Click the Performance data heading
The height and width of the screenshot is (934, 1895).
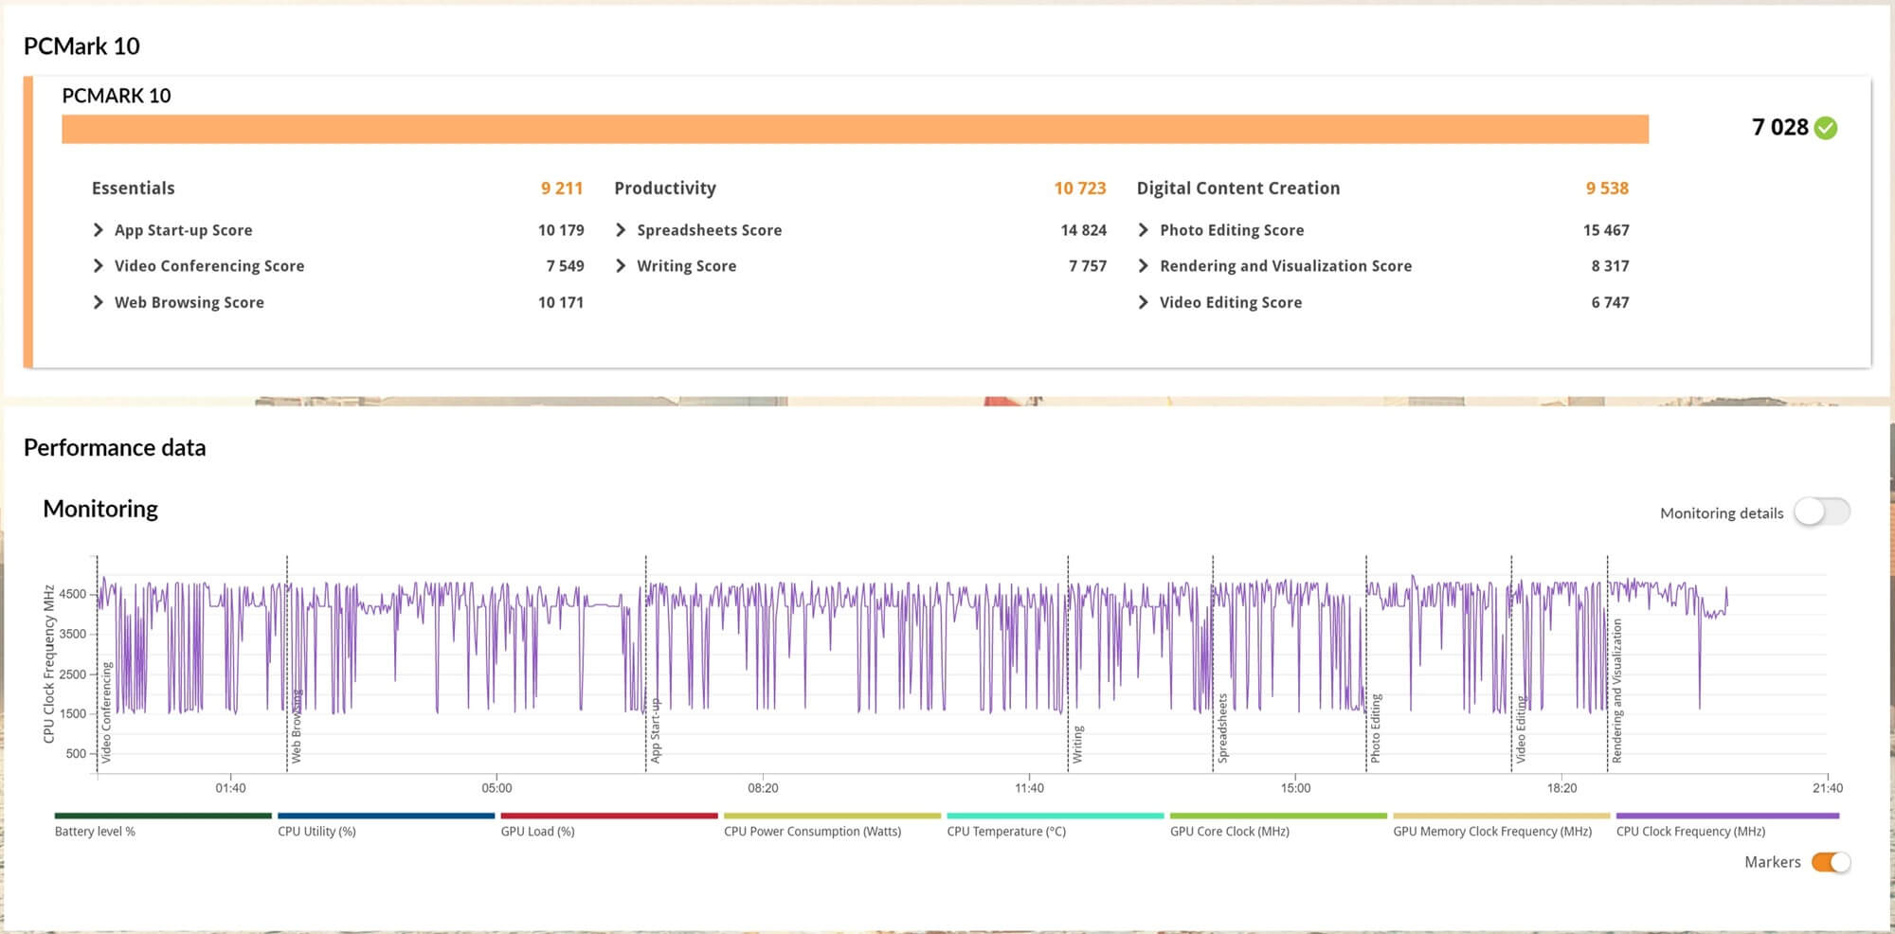(115, 447)
